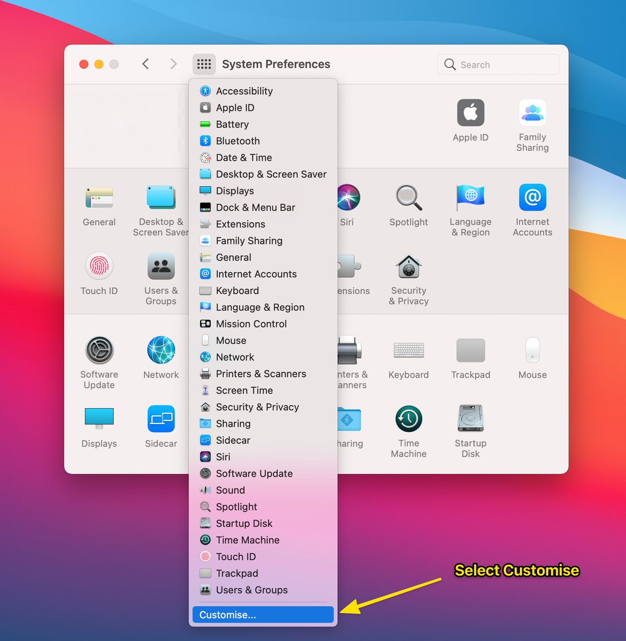
Task: Select Time Machine menu entry
Action: [263, 540]
